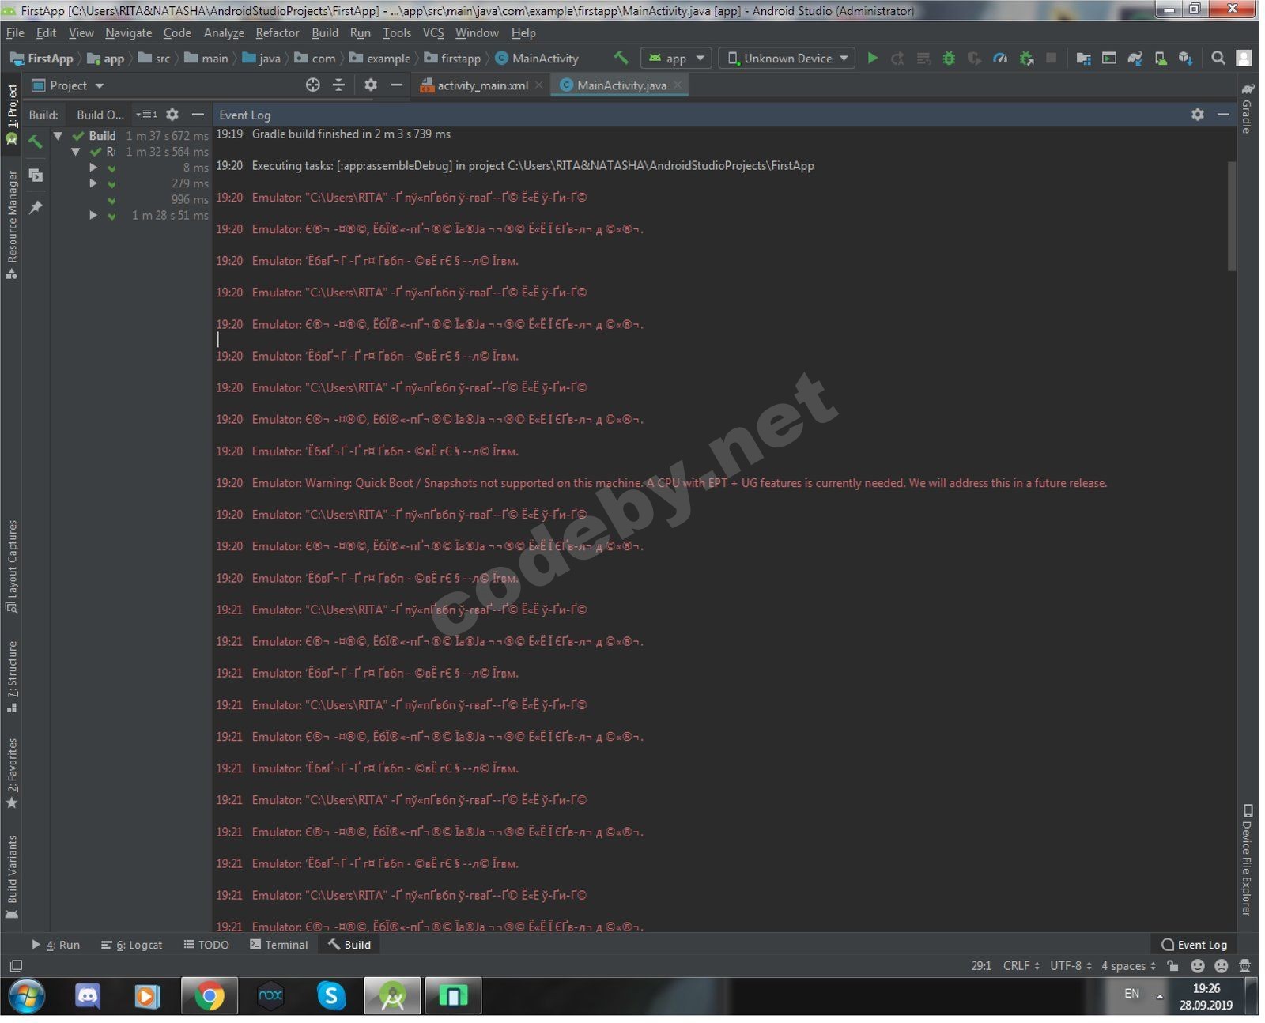Open the File menu
The image size is (1265, 1023).
(15, 32)
